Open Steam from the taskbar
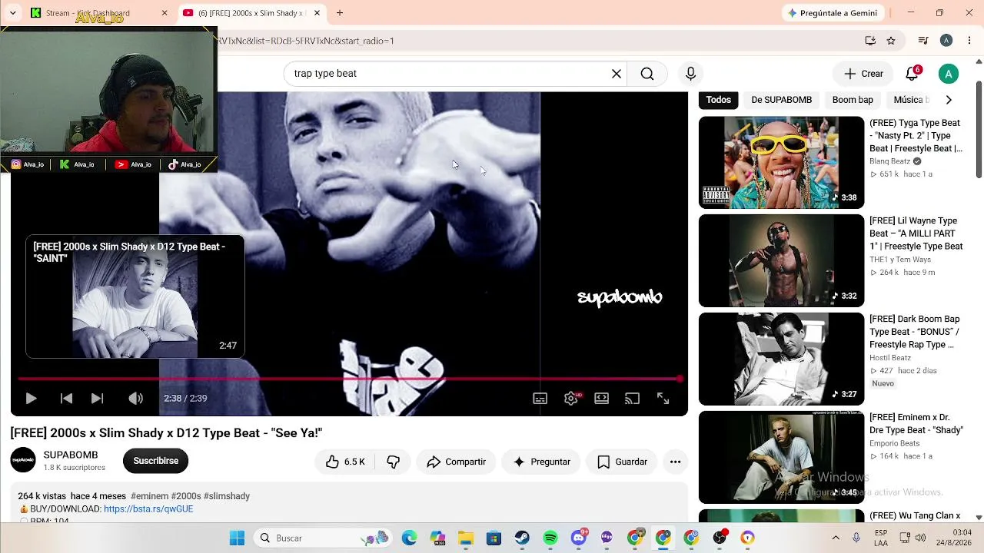Viewport: 984px width, 553px height. (522, 538)
